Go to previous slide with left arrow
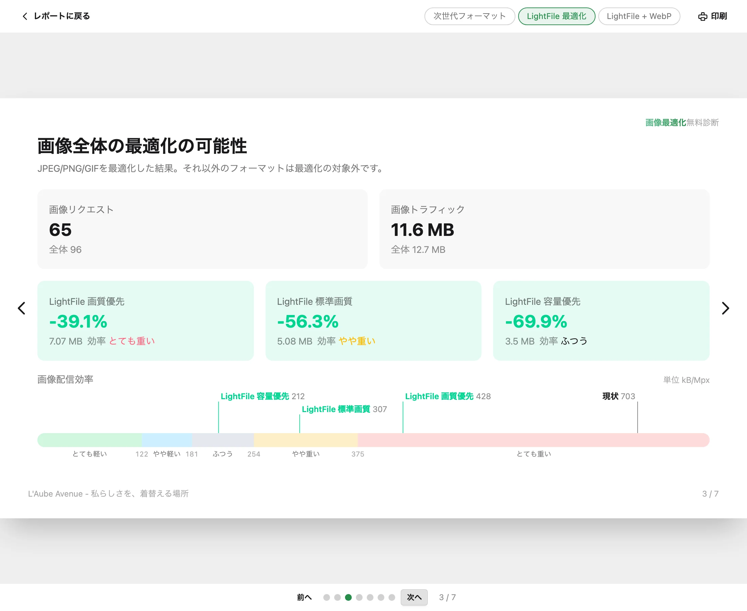This screenshot has width=747, height=611. tap(21, 308)
